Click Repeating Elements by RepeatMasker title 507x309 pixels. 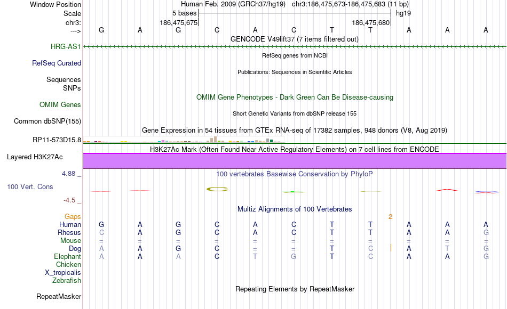[x=295, y=289]
